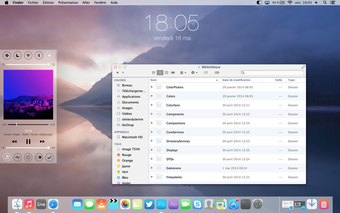Toggle Bluetooth in the control panel
This screenshot has height=213, width=340.
(x=39, y=56)
